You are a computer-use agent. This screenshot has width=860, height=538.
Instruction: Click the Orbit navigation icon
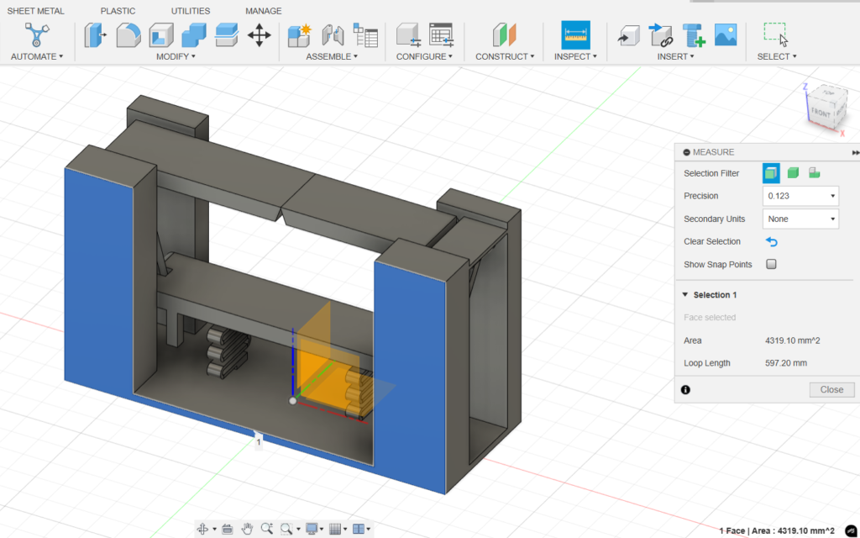point(202,529)
